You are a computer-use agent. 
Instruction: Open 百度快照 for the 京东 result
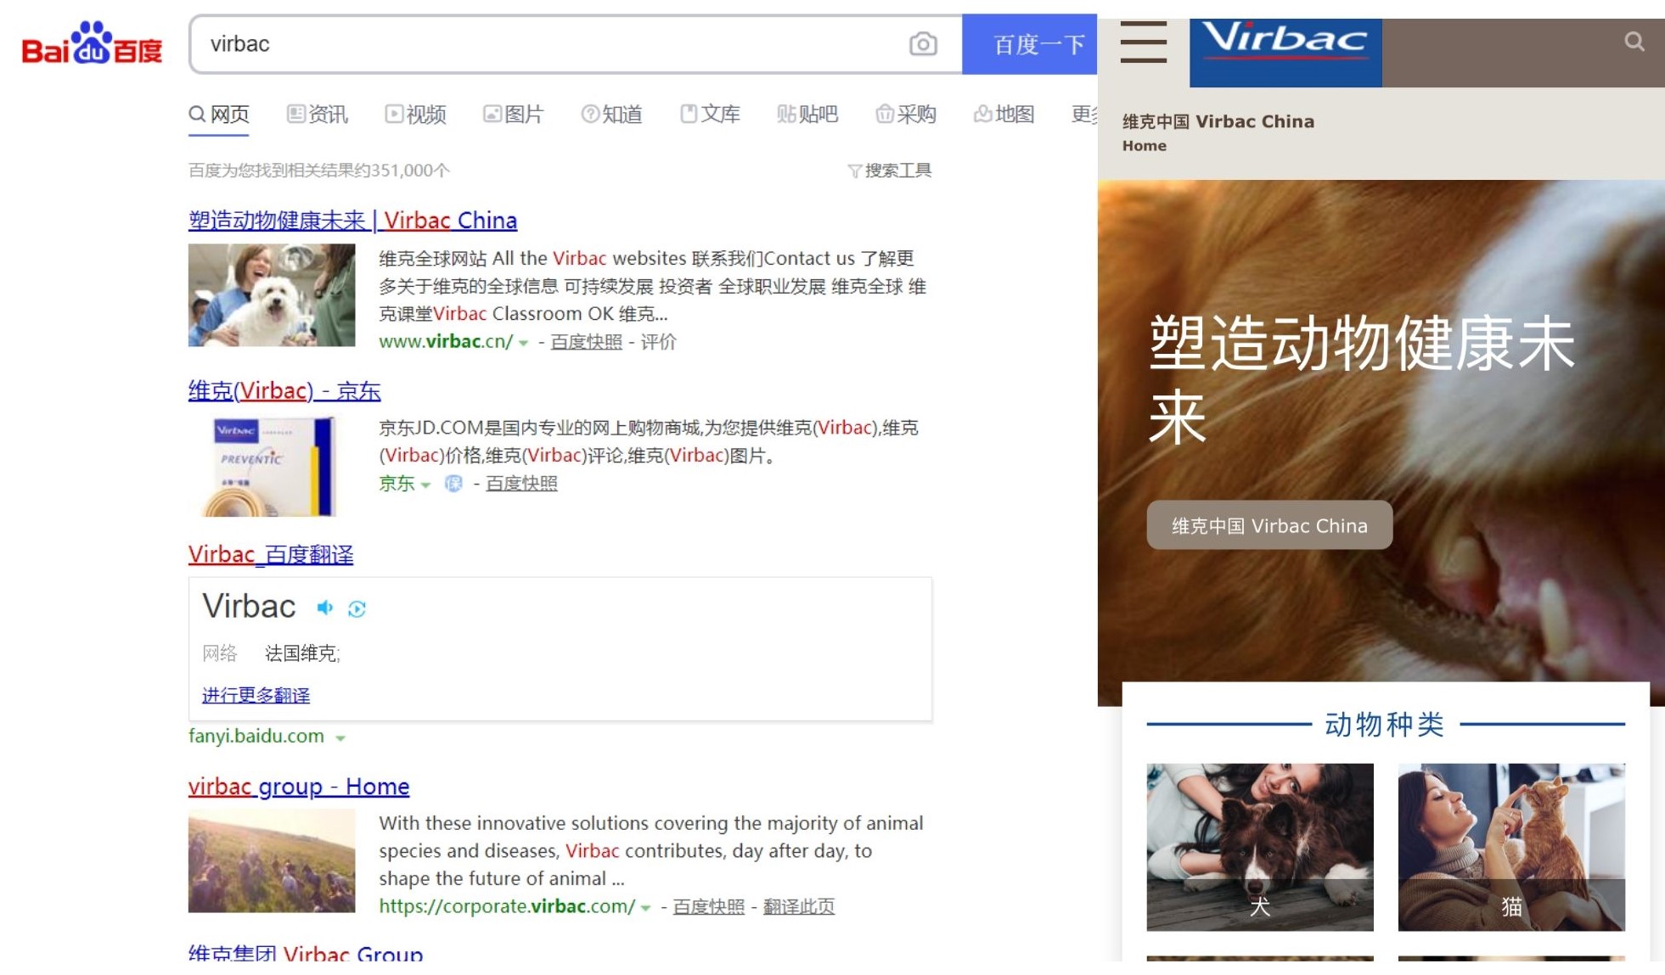(521, 484)
